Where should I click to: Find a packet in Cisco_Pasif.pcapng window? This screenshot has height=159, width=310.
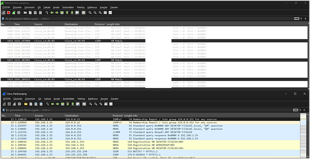pos(48,104)
